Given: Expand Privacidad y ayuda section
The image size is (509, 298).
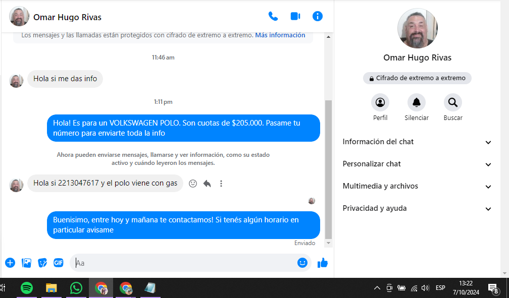Looking at the screenshot, I should pyautogui.click(x=417, y=209).
